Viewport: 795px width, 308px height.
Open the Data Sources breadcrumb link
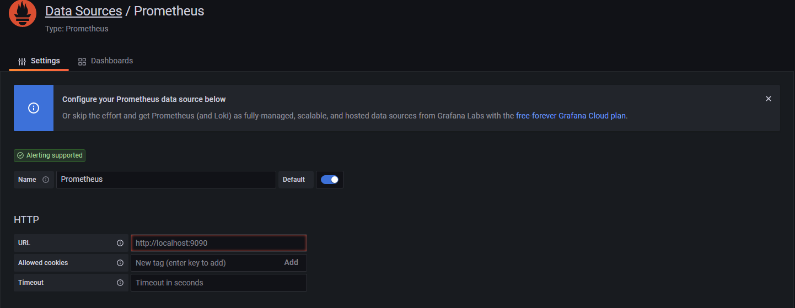(x=84, y=11)
